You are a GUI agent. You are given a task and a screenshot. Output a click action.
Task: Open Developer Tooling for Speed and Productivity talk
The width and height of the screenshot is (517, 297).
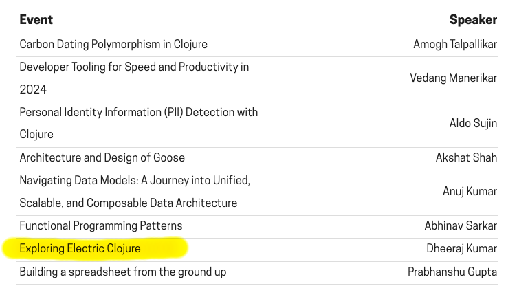134,67
